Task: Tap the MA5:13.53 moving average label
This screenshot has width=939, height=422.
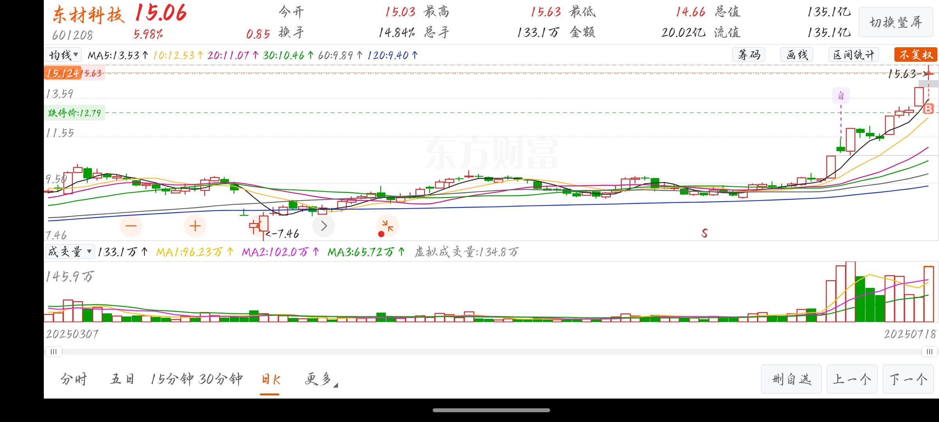Action: (x=118, y=55)
